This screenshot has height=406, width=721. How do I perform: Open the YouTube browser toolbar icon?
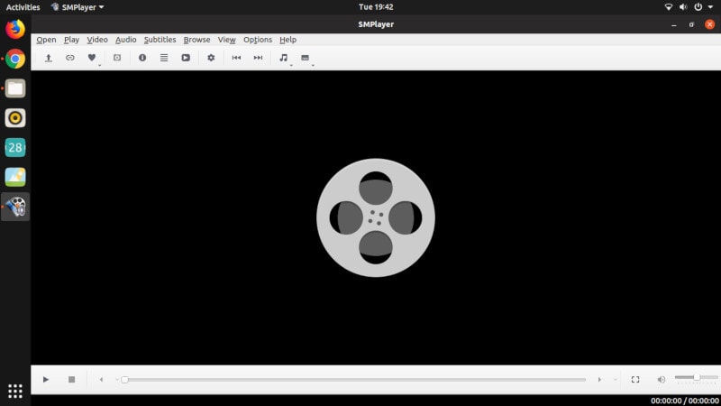185,58
